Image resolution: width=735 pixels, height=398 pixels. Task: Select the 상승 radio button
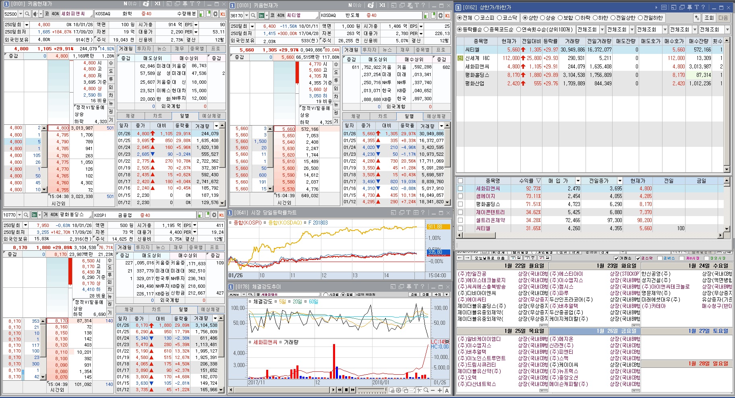coord(542,18)
